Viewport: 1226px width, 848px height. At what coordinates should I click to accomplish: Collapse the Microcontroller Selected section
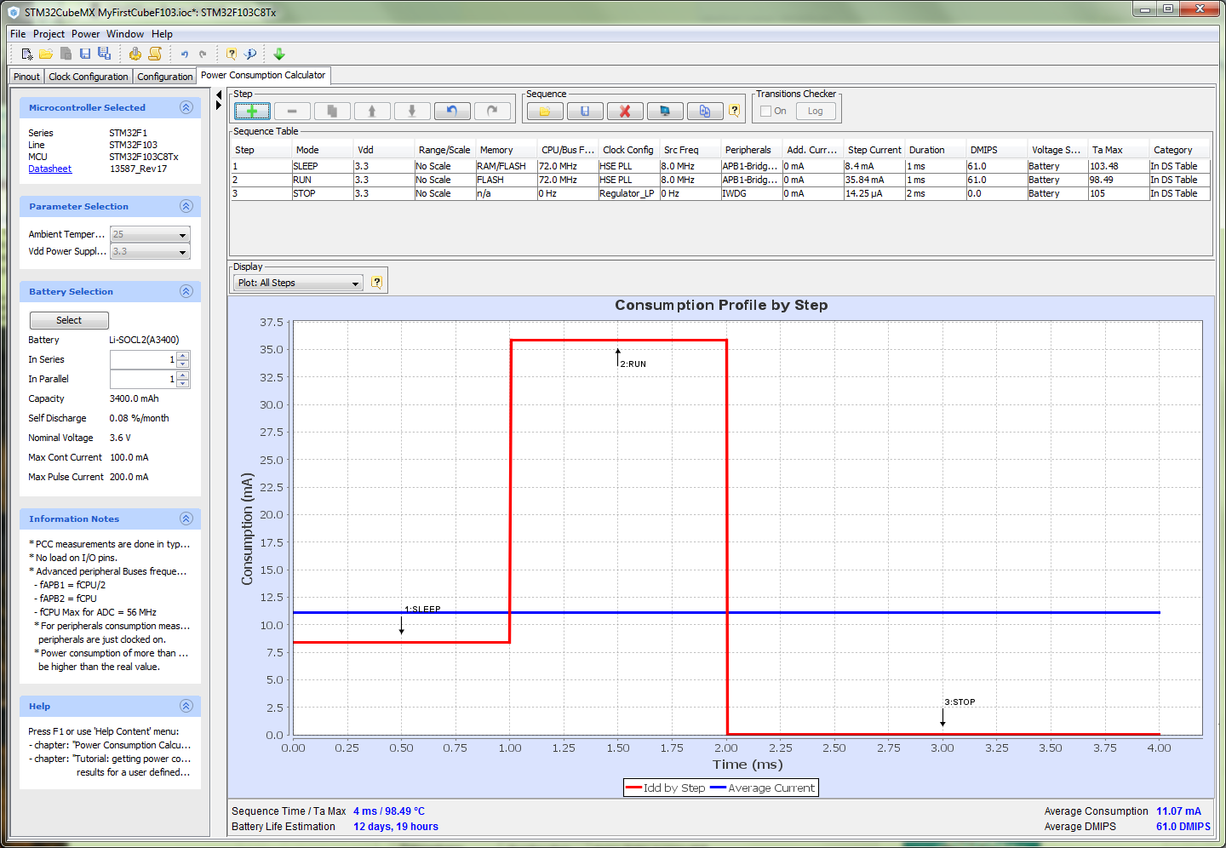(x=186, y=107)
